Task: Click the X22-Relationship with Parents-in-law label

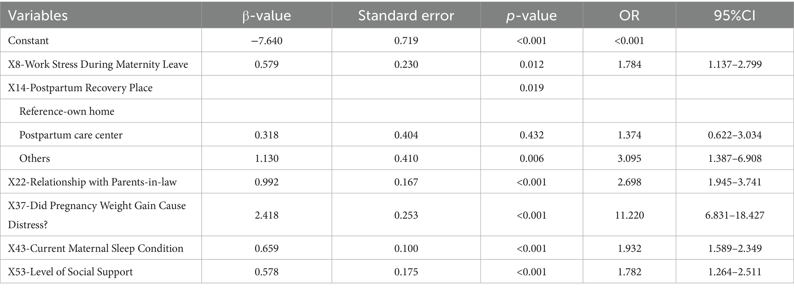Action: (92, 182)
